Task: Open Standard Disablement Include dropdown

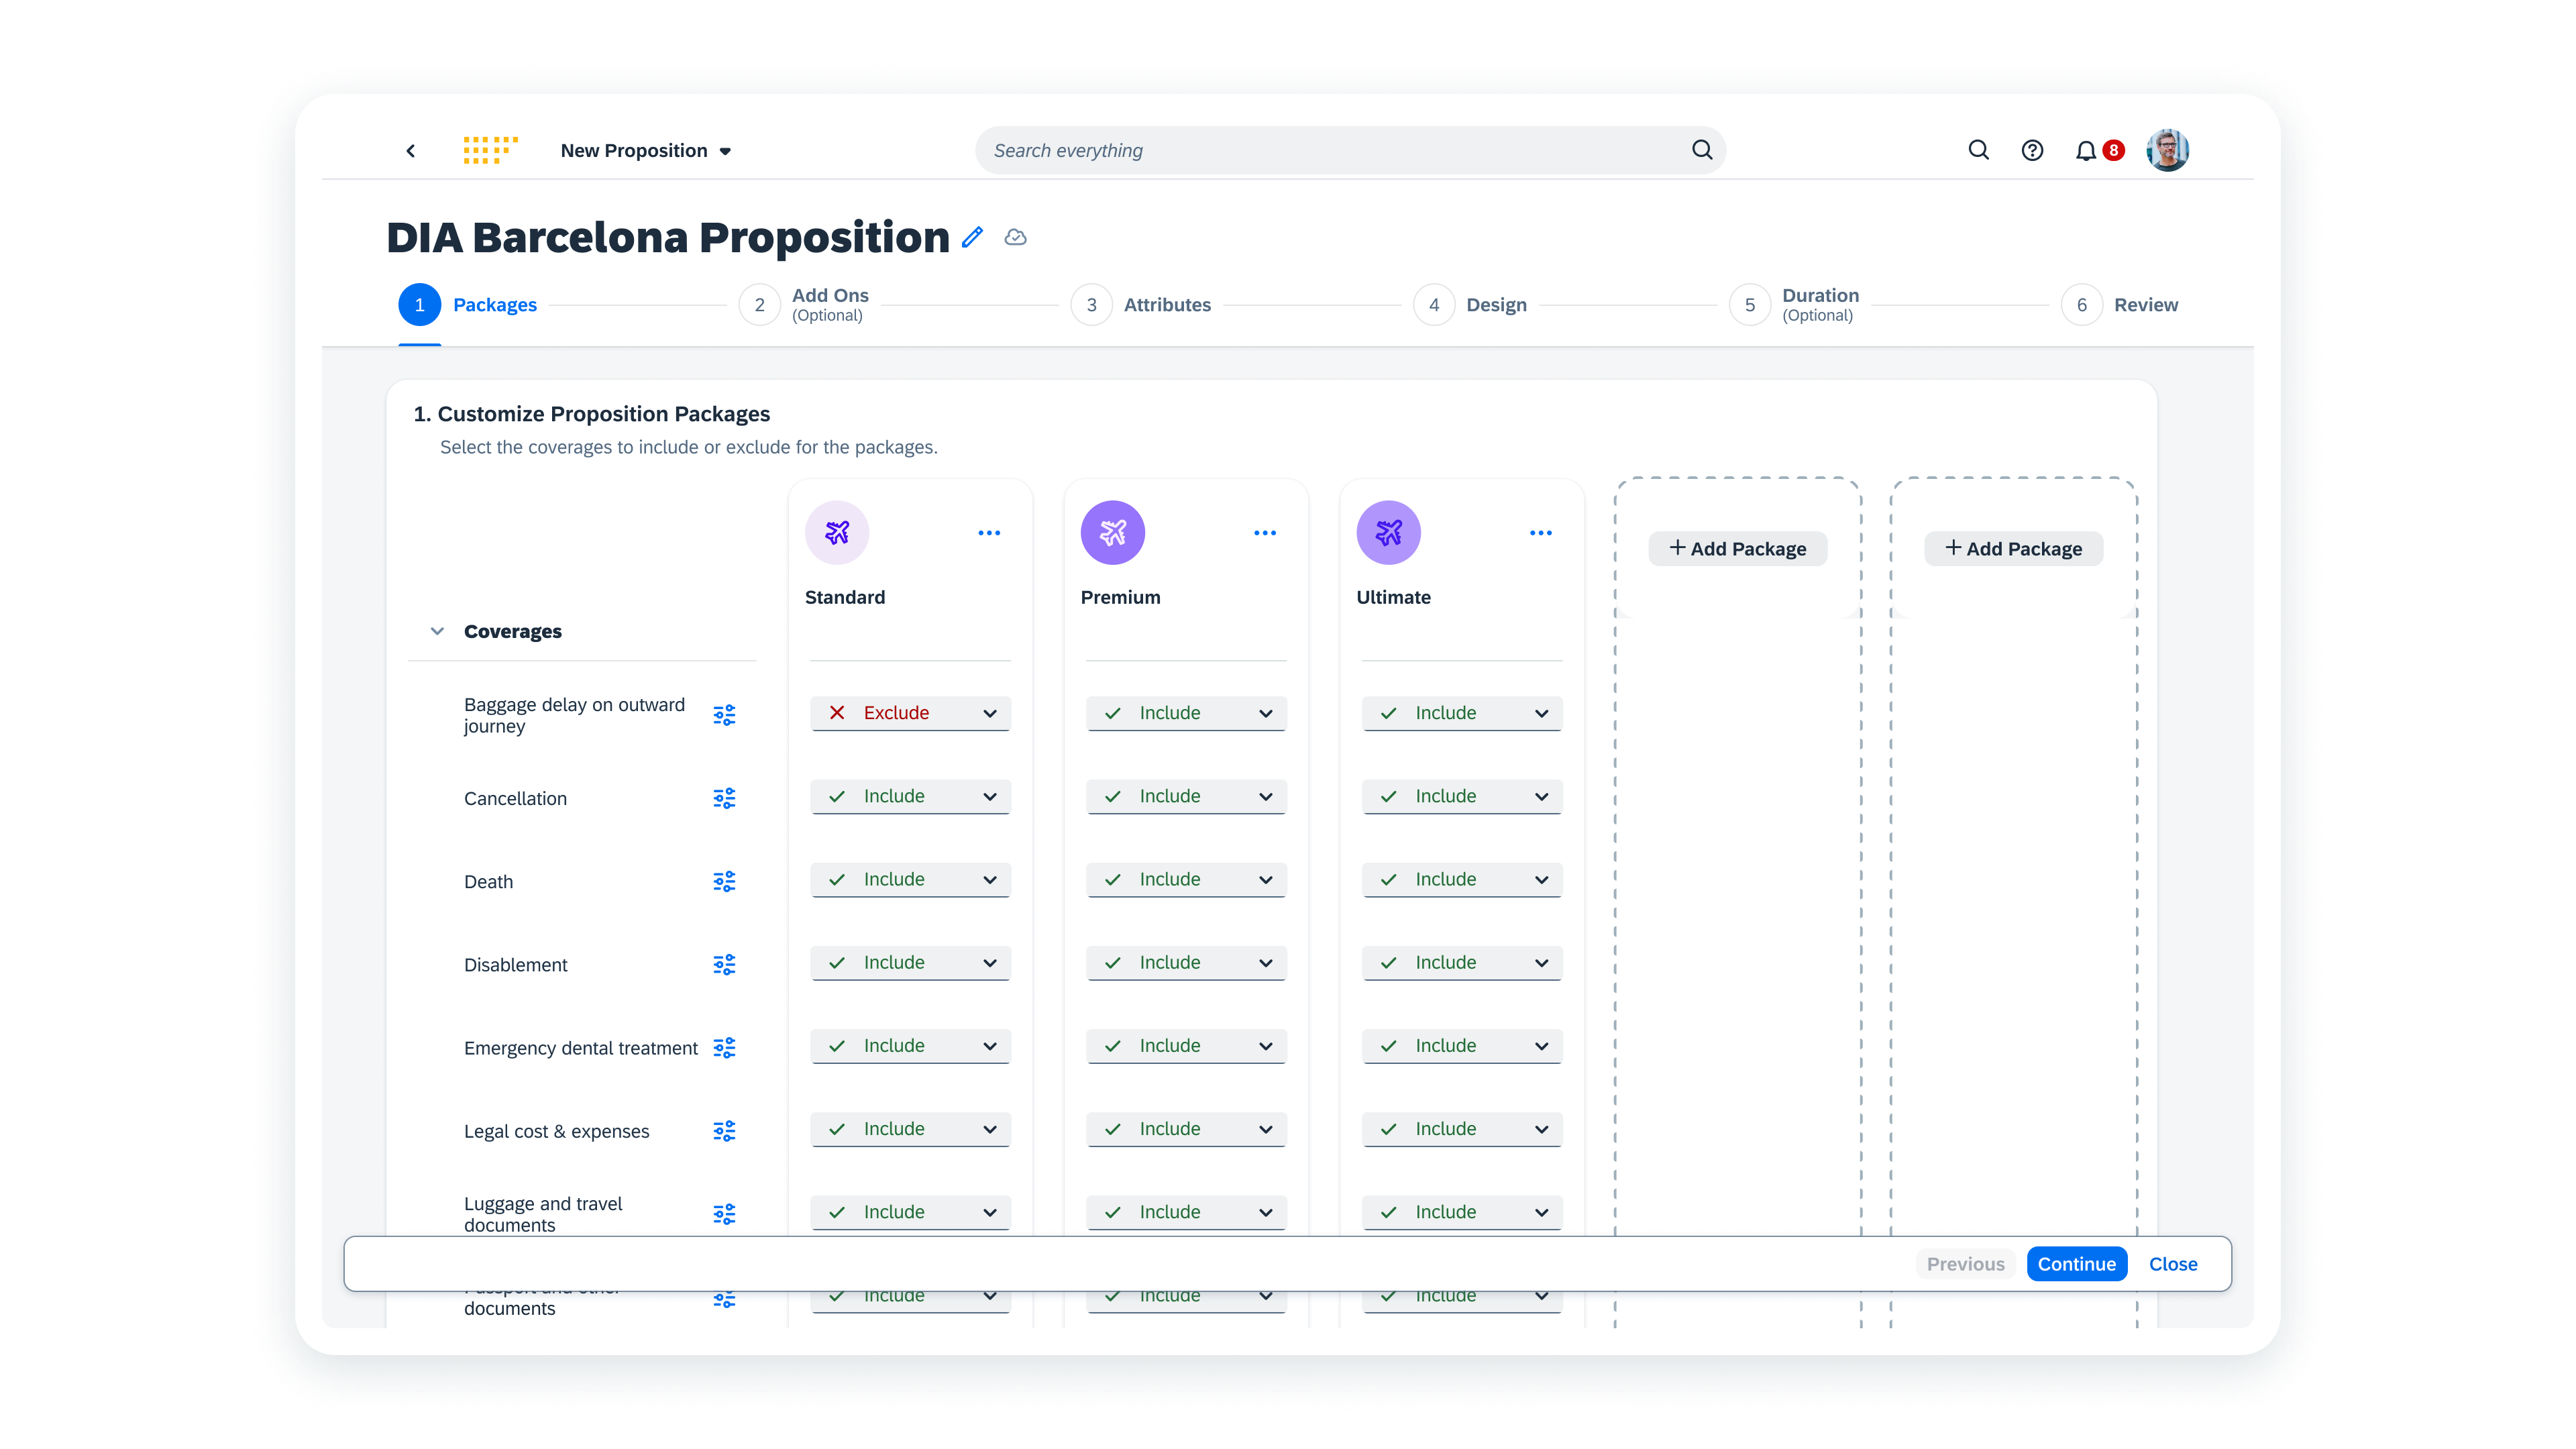Action: click(x=911, y=962)
